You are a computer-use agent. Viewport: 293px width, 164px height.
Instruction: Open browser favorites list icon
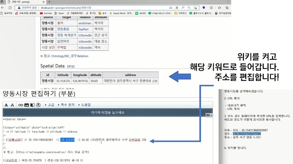click(219, 8)
